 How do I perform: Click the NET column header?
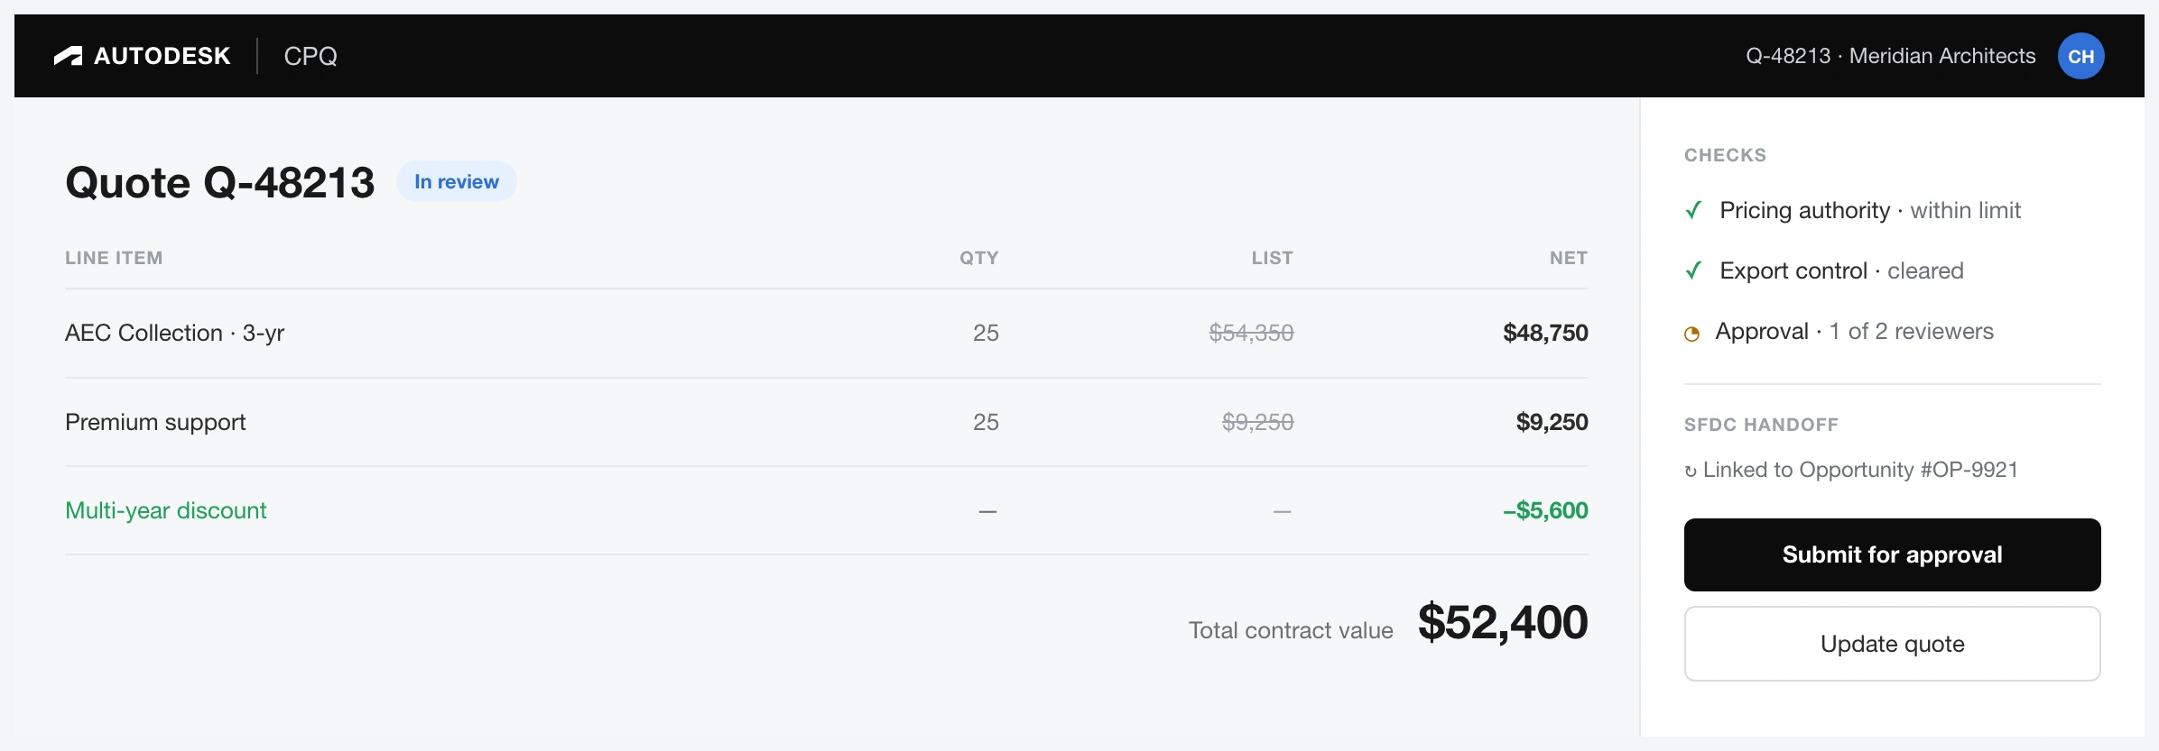tap(1569, 258)
